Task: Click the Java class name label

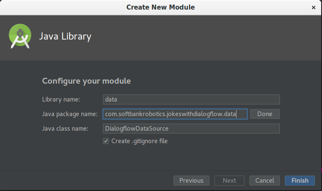Action: tap(65, 129)
